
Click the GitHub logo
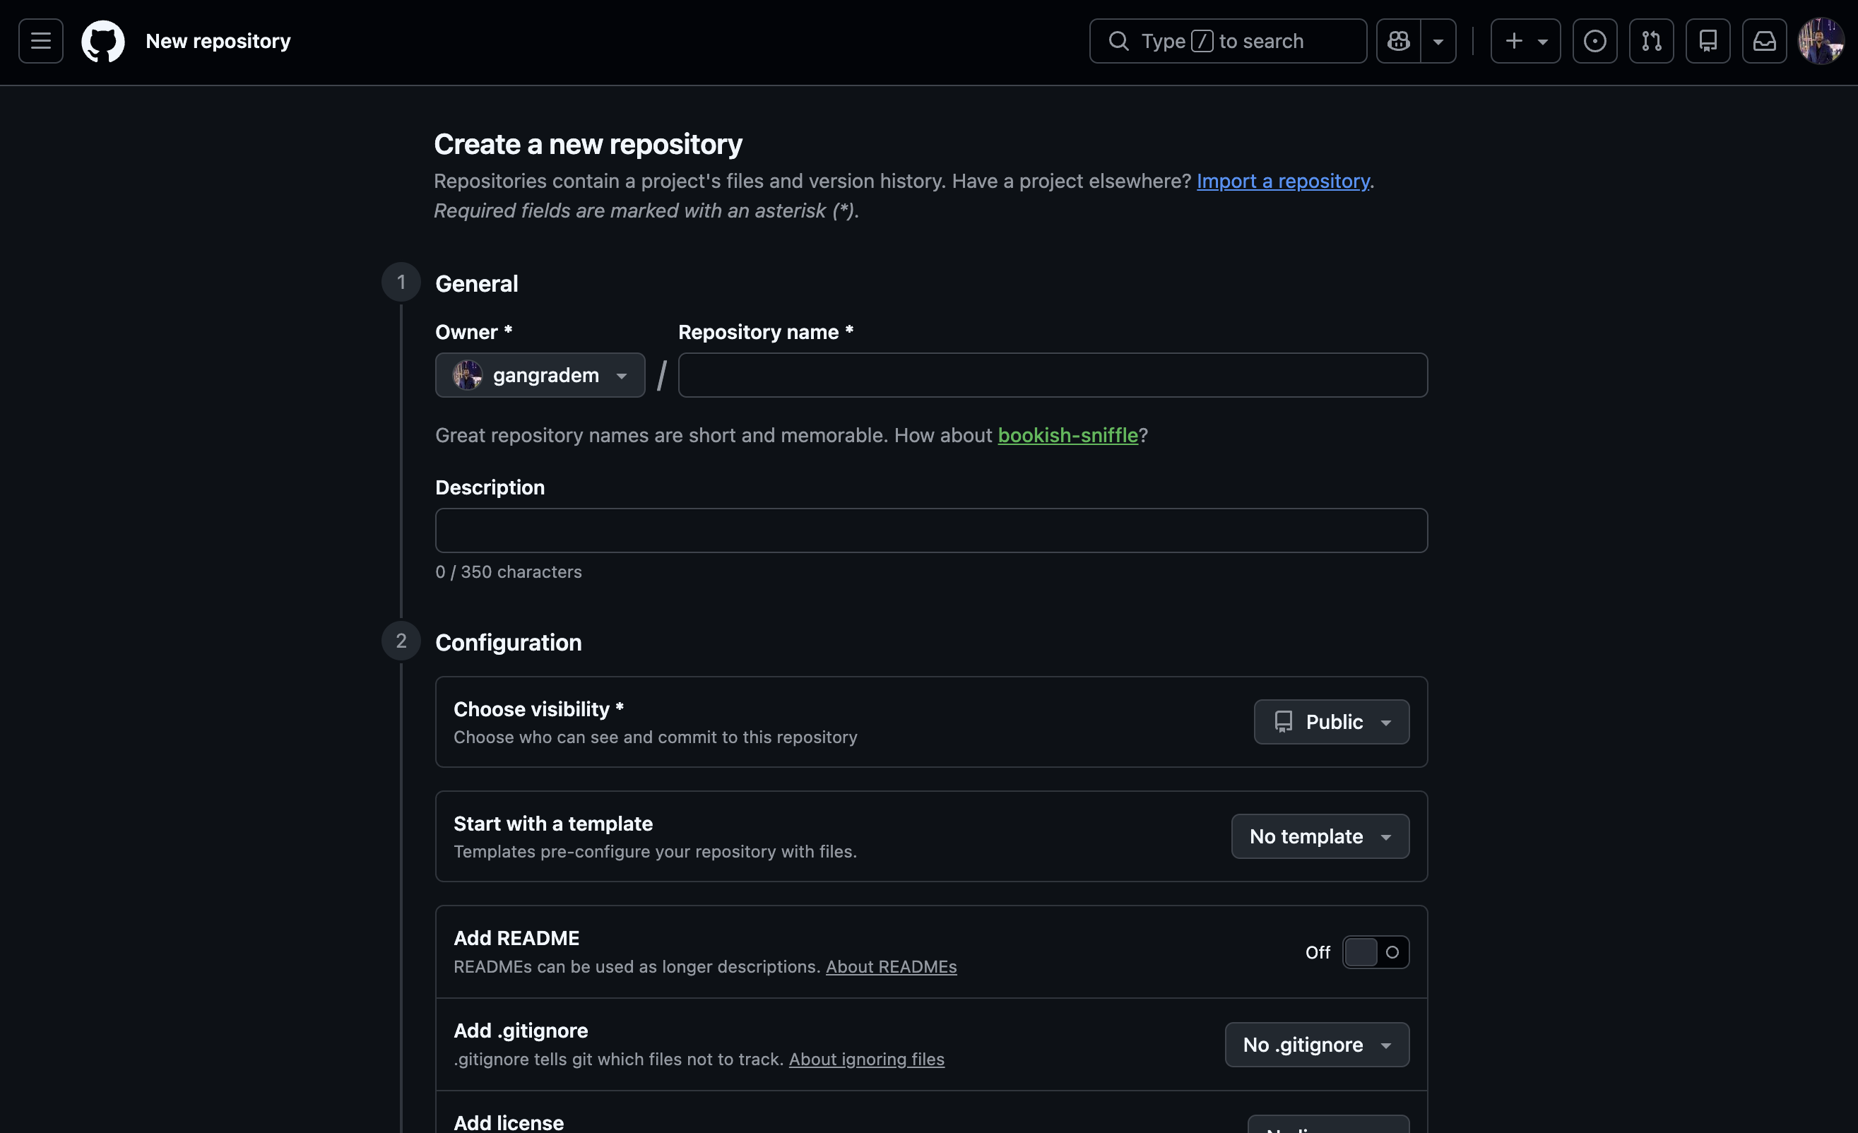point(102,41)
